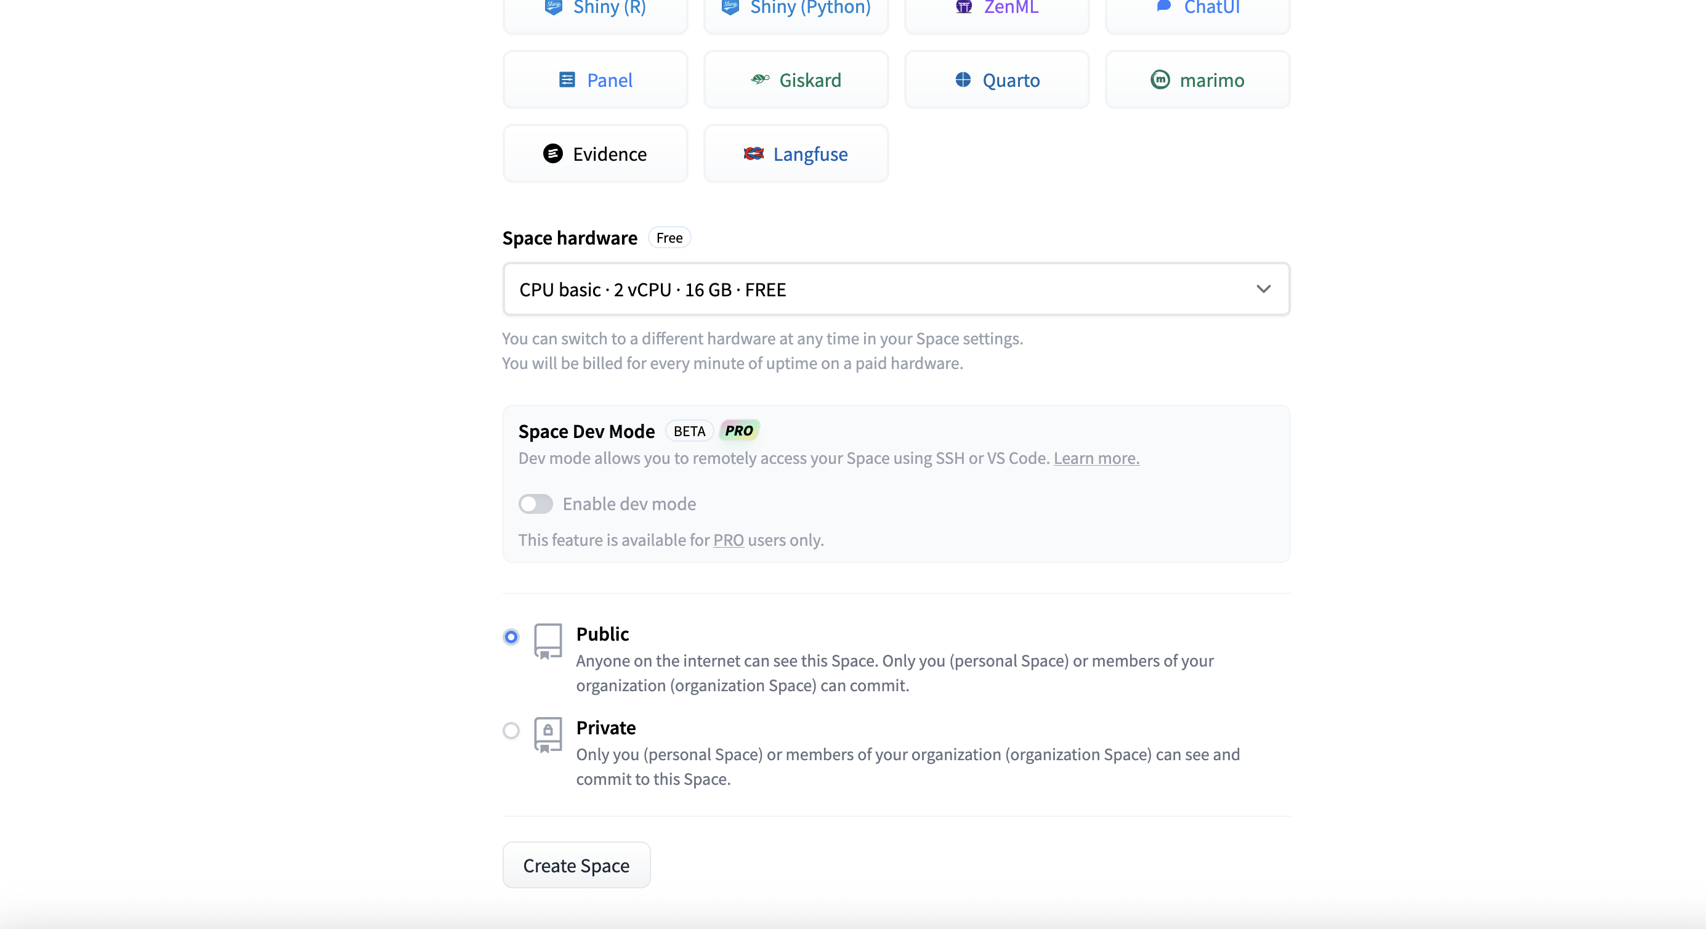Click the hardware dropdown chevron arrow
The image size is (1706, 929).
point(1263,289)
